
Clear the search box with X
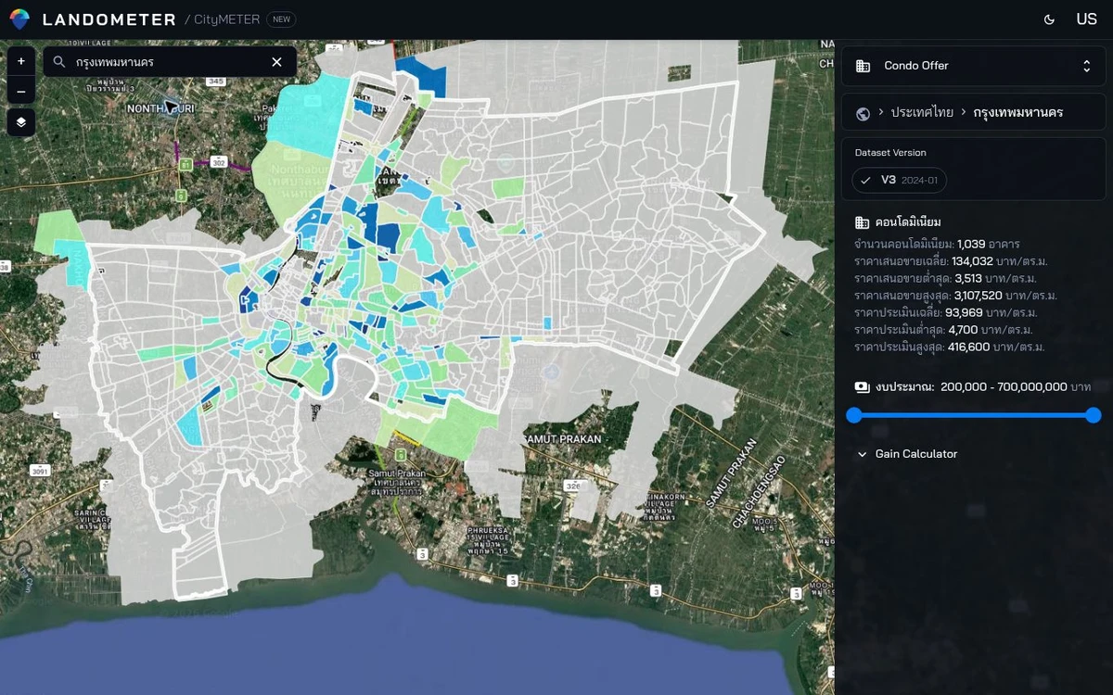(276, 62)
